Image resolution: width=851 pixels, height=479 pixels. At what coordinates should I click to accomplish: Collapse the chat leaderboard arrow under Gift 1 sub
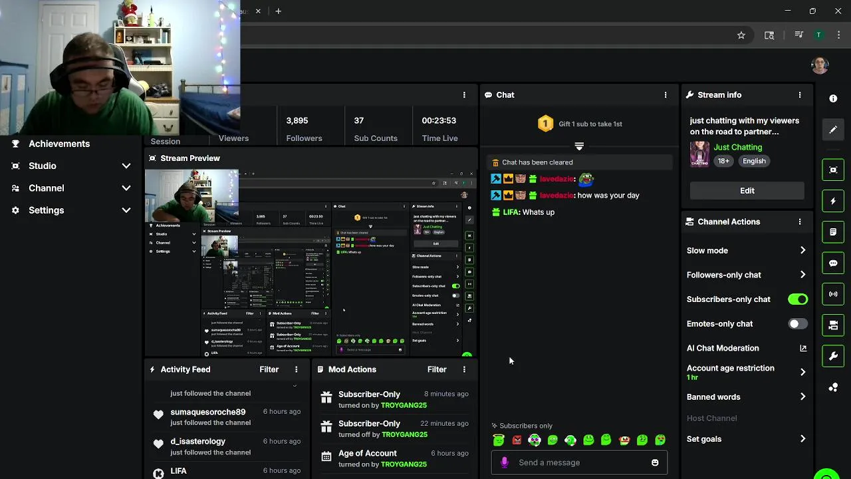pyautogui.click(x=579, y=146)
